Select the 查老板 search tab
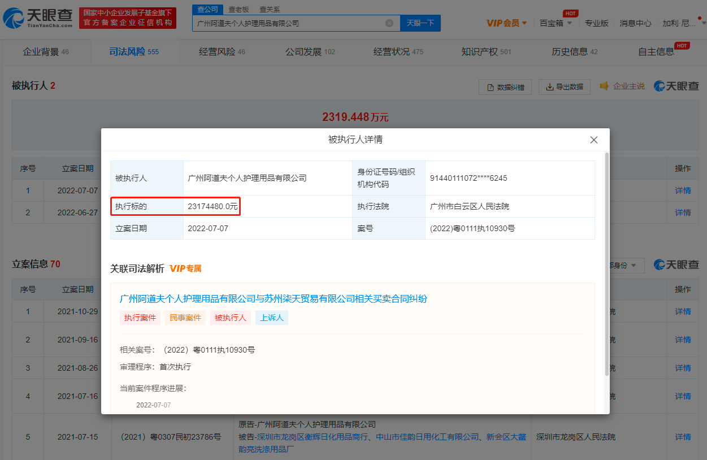 [x=238, y=9]
